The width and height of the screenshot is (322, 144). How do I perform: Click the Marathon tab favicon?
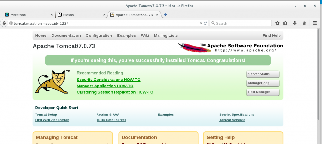tap(7, 14)
